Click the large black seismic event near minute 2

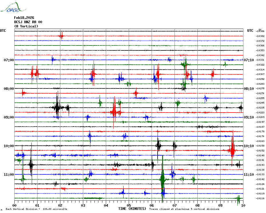57,108
